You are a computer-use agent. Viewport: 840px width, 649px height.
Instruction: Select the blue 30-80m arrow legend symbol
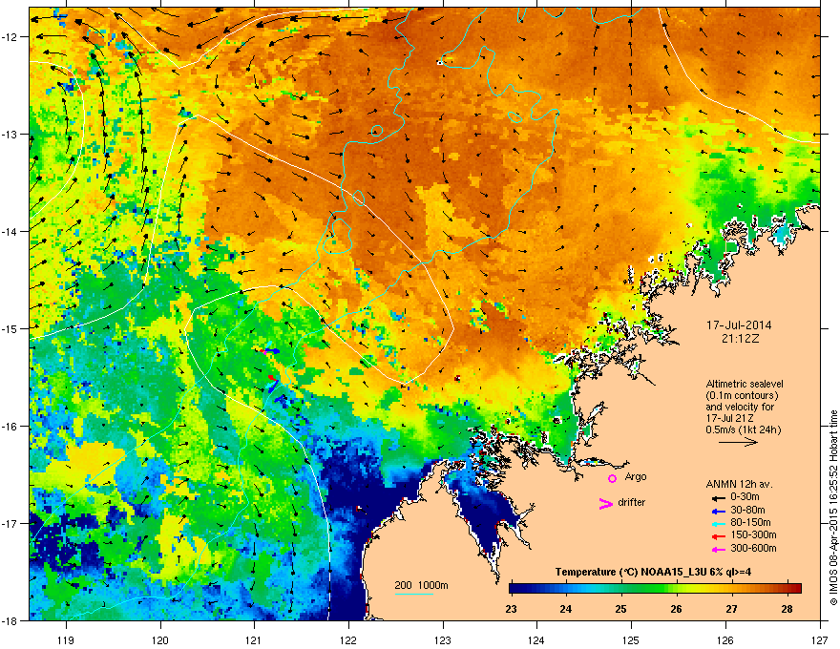[719, 511]
